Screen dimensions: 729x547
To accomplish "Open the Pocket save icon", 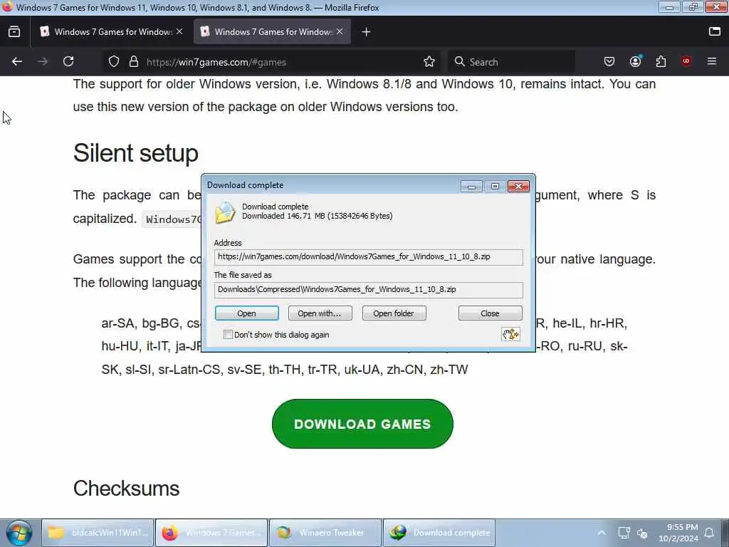I will [x=609, y=61].
